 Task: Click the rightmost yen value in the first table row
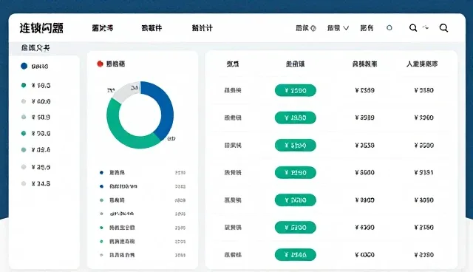[x=423, y=90]
